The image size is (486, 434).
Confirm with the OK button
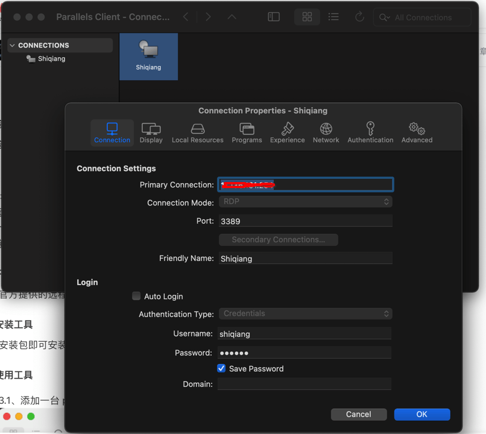tap(422, 414)
